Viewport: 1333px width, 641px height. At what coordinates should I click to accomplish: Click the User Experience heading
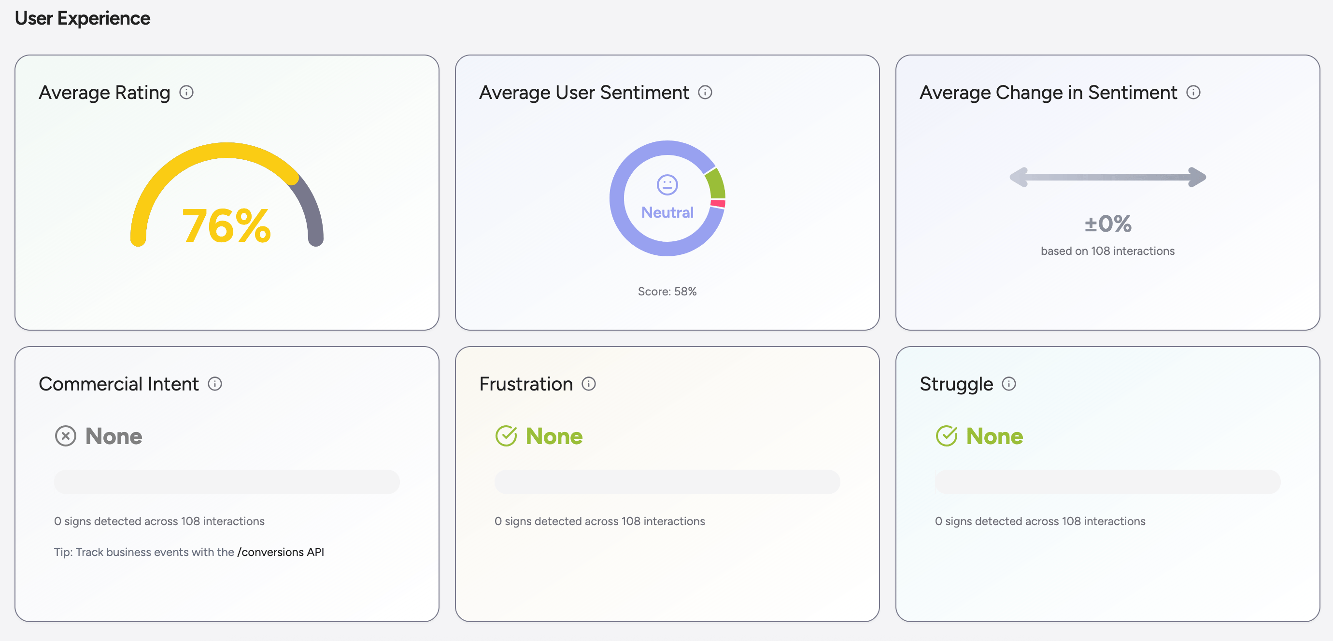(82, 19)
